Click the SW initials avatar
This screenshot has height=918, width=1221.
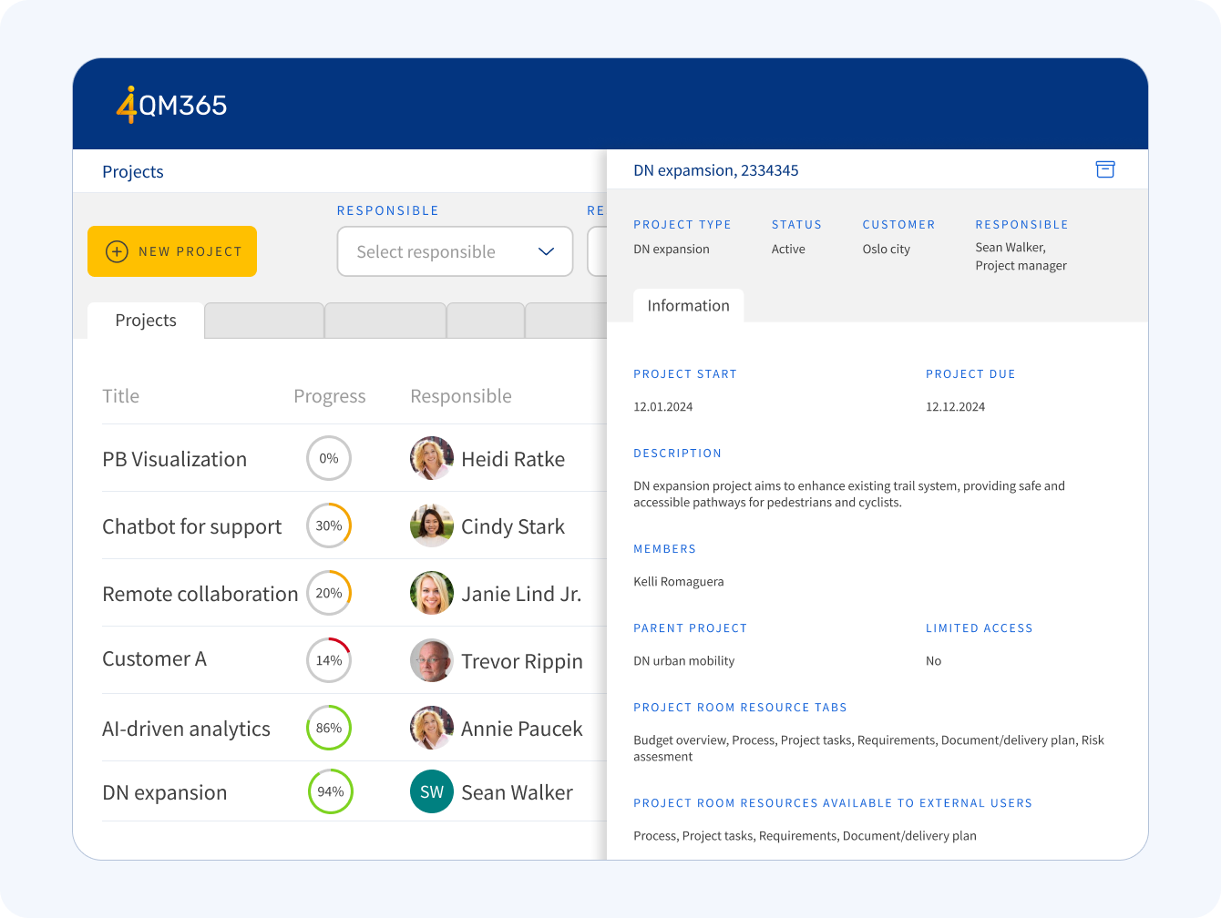pyautogui.click(x=431, y=791)
